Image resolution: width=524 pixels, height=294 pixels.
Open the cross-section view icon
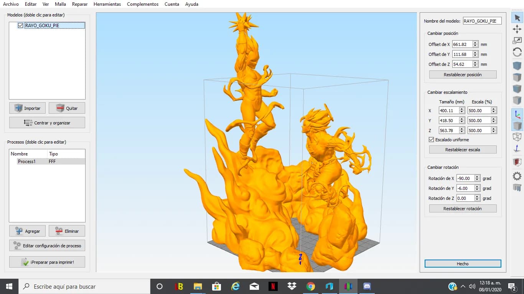[517, 162]
